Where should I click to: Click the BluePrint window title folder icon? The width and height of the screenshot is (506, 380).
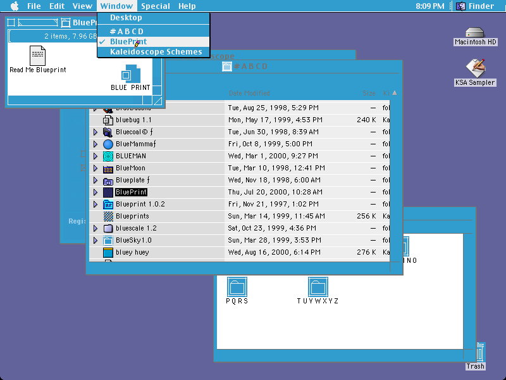point(66,22)
